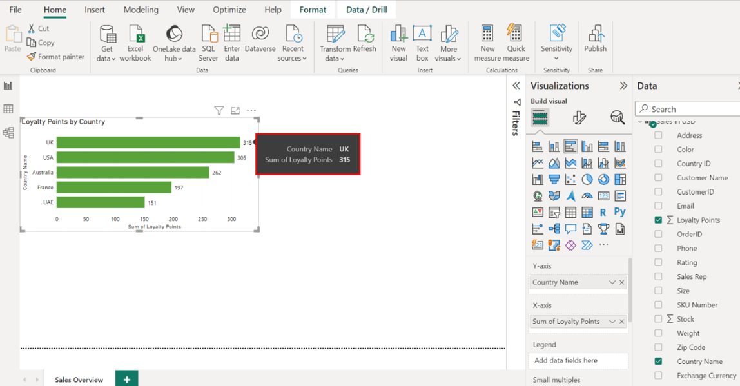The height and width of the screenshot is (386, 740).
Task: Click the green UK bar in chart
Action: point(148,142)
